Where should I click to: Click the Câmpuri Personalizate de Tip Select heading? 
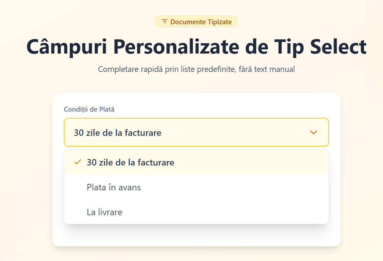(x=196, y=47)
